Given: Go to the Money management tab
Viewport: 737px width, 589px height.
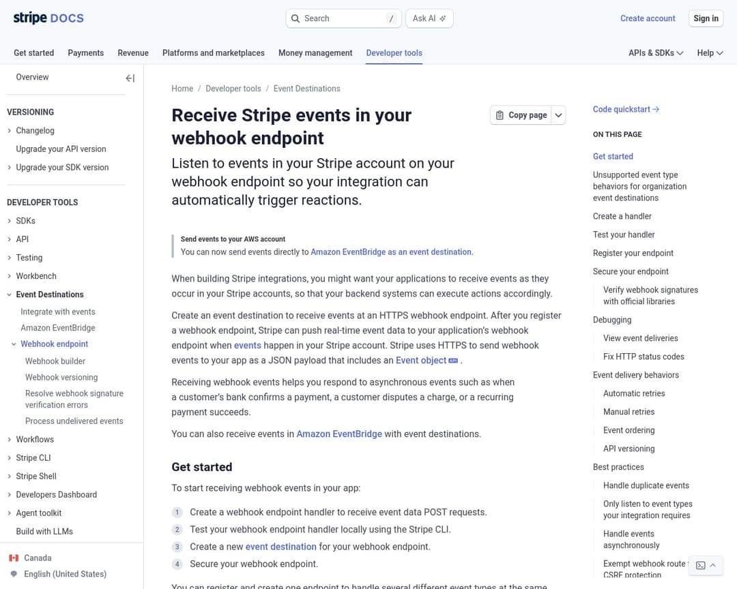Looking at the screenshot, I should pyautogui.click(x=315, y=53).
